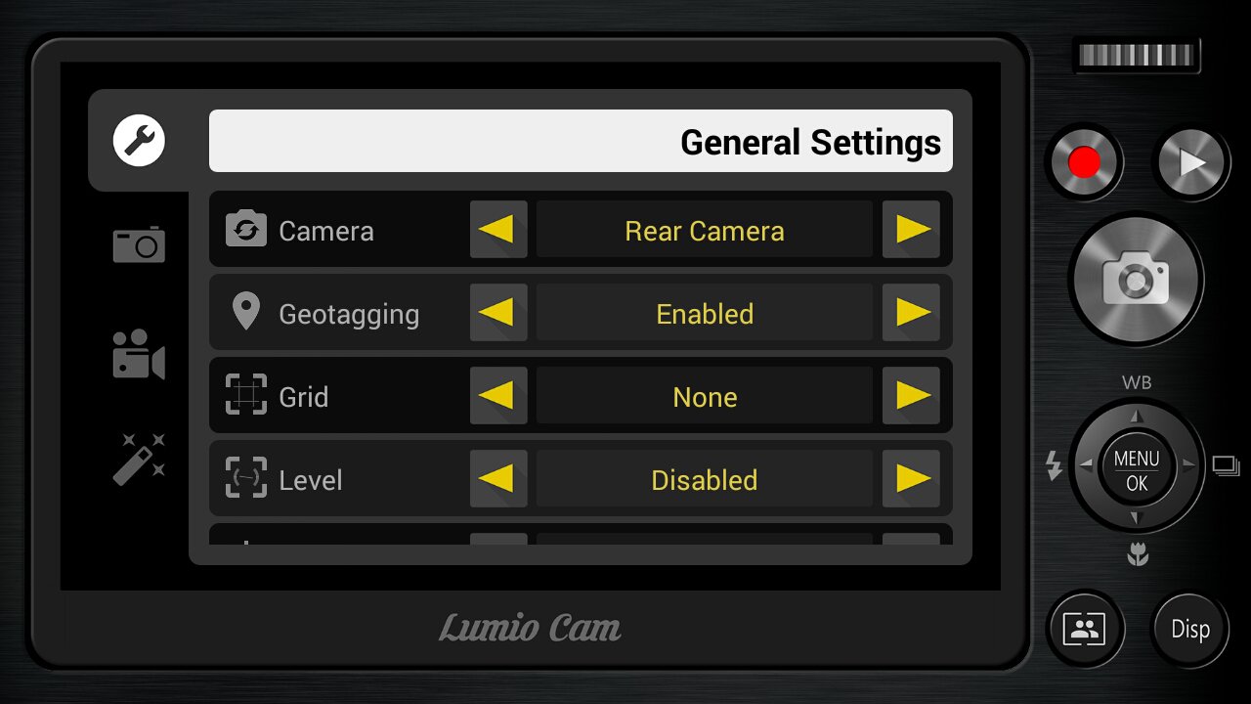Open the photo settings camera tab
Image resolution: width=1251 pixels, height=704 pixels.
pos(139,244)
